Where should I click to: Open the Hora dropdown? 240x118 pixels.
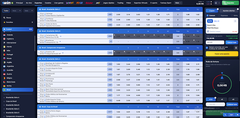point(16,11)
